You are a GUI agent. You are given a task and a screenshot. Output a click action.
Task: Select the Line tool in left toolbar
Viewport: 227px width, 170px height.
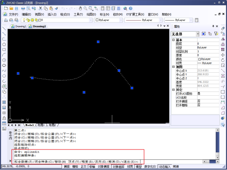click(4, 28)
